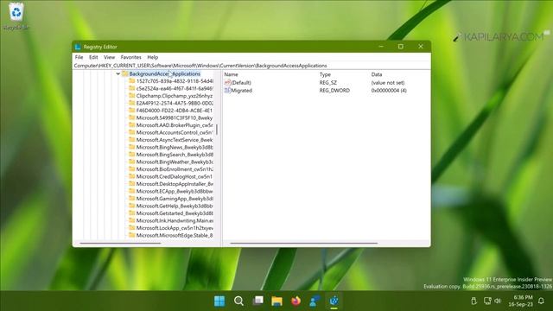The image size is (553, 311).
Task: Open the volume speaker tray icon
Action: pos(498,301)
